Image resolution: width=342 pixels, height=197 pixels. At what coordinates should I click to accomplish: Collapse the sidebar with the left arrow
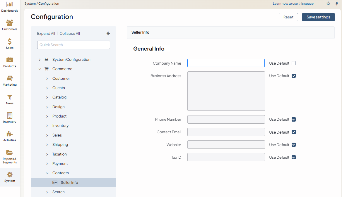coord(108,34)
